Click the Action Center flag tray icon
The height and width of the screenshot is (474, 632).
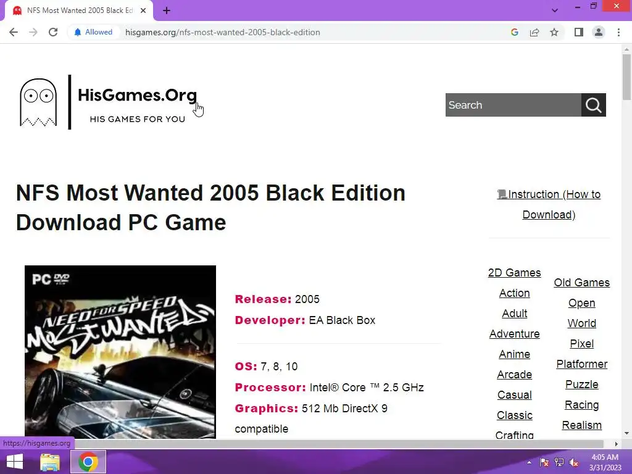tap(544, 462)
